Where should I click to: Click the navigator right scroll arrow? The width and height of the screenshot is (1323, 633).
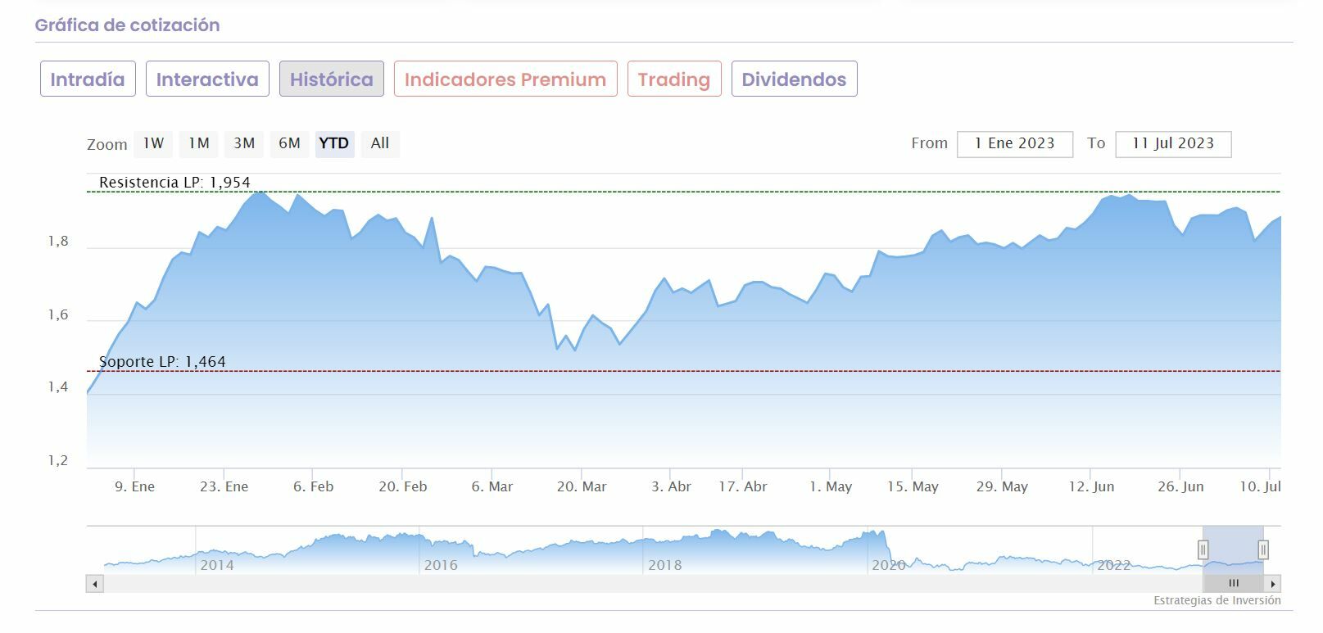click(1272, 584)
